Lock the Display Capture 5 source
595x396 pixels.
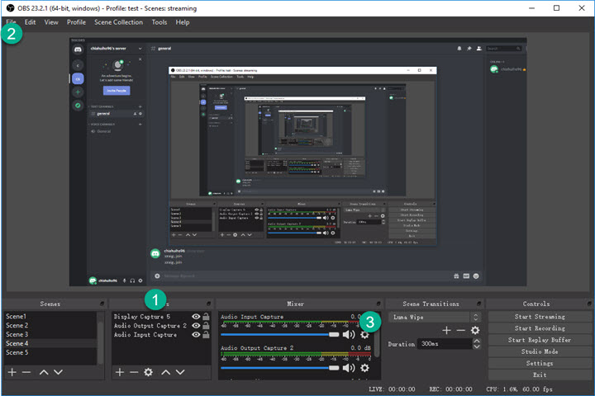click(206, 316)
